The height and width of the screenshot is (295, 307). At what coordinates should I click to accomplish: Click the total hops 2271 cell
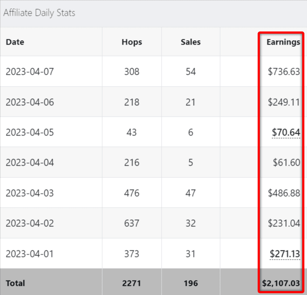(x=132, y=284)
